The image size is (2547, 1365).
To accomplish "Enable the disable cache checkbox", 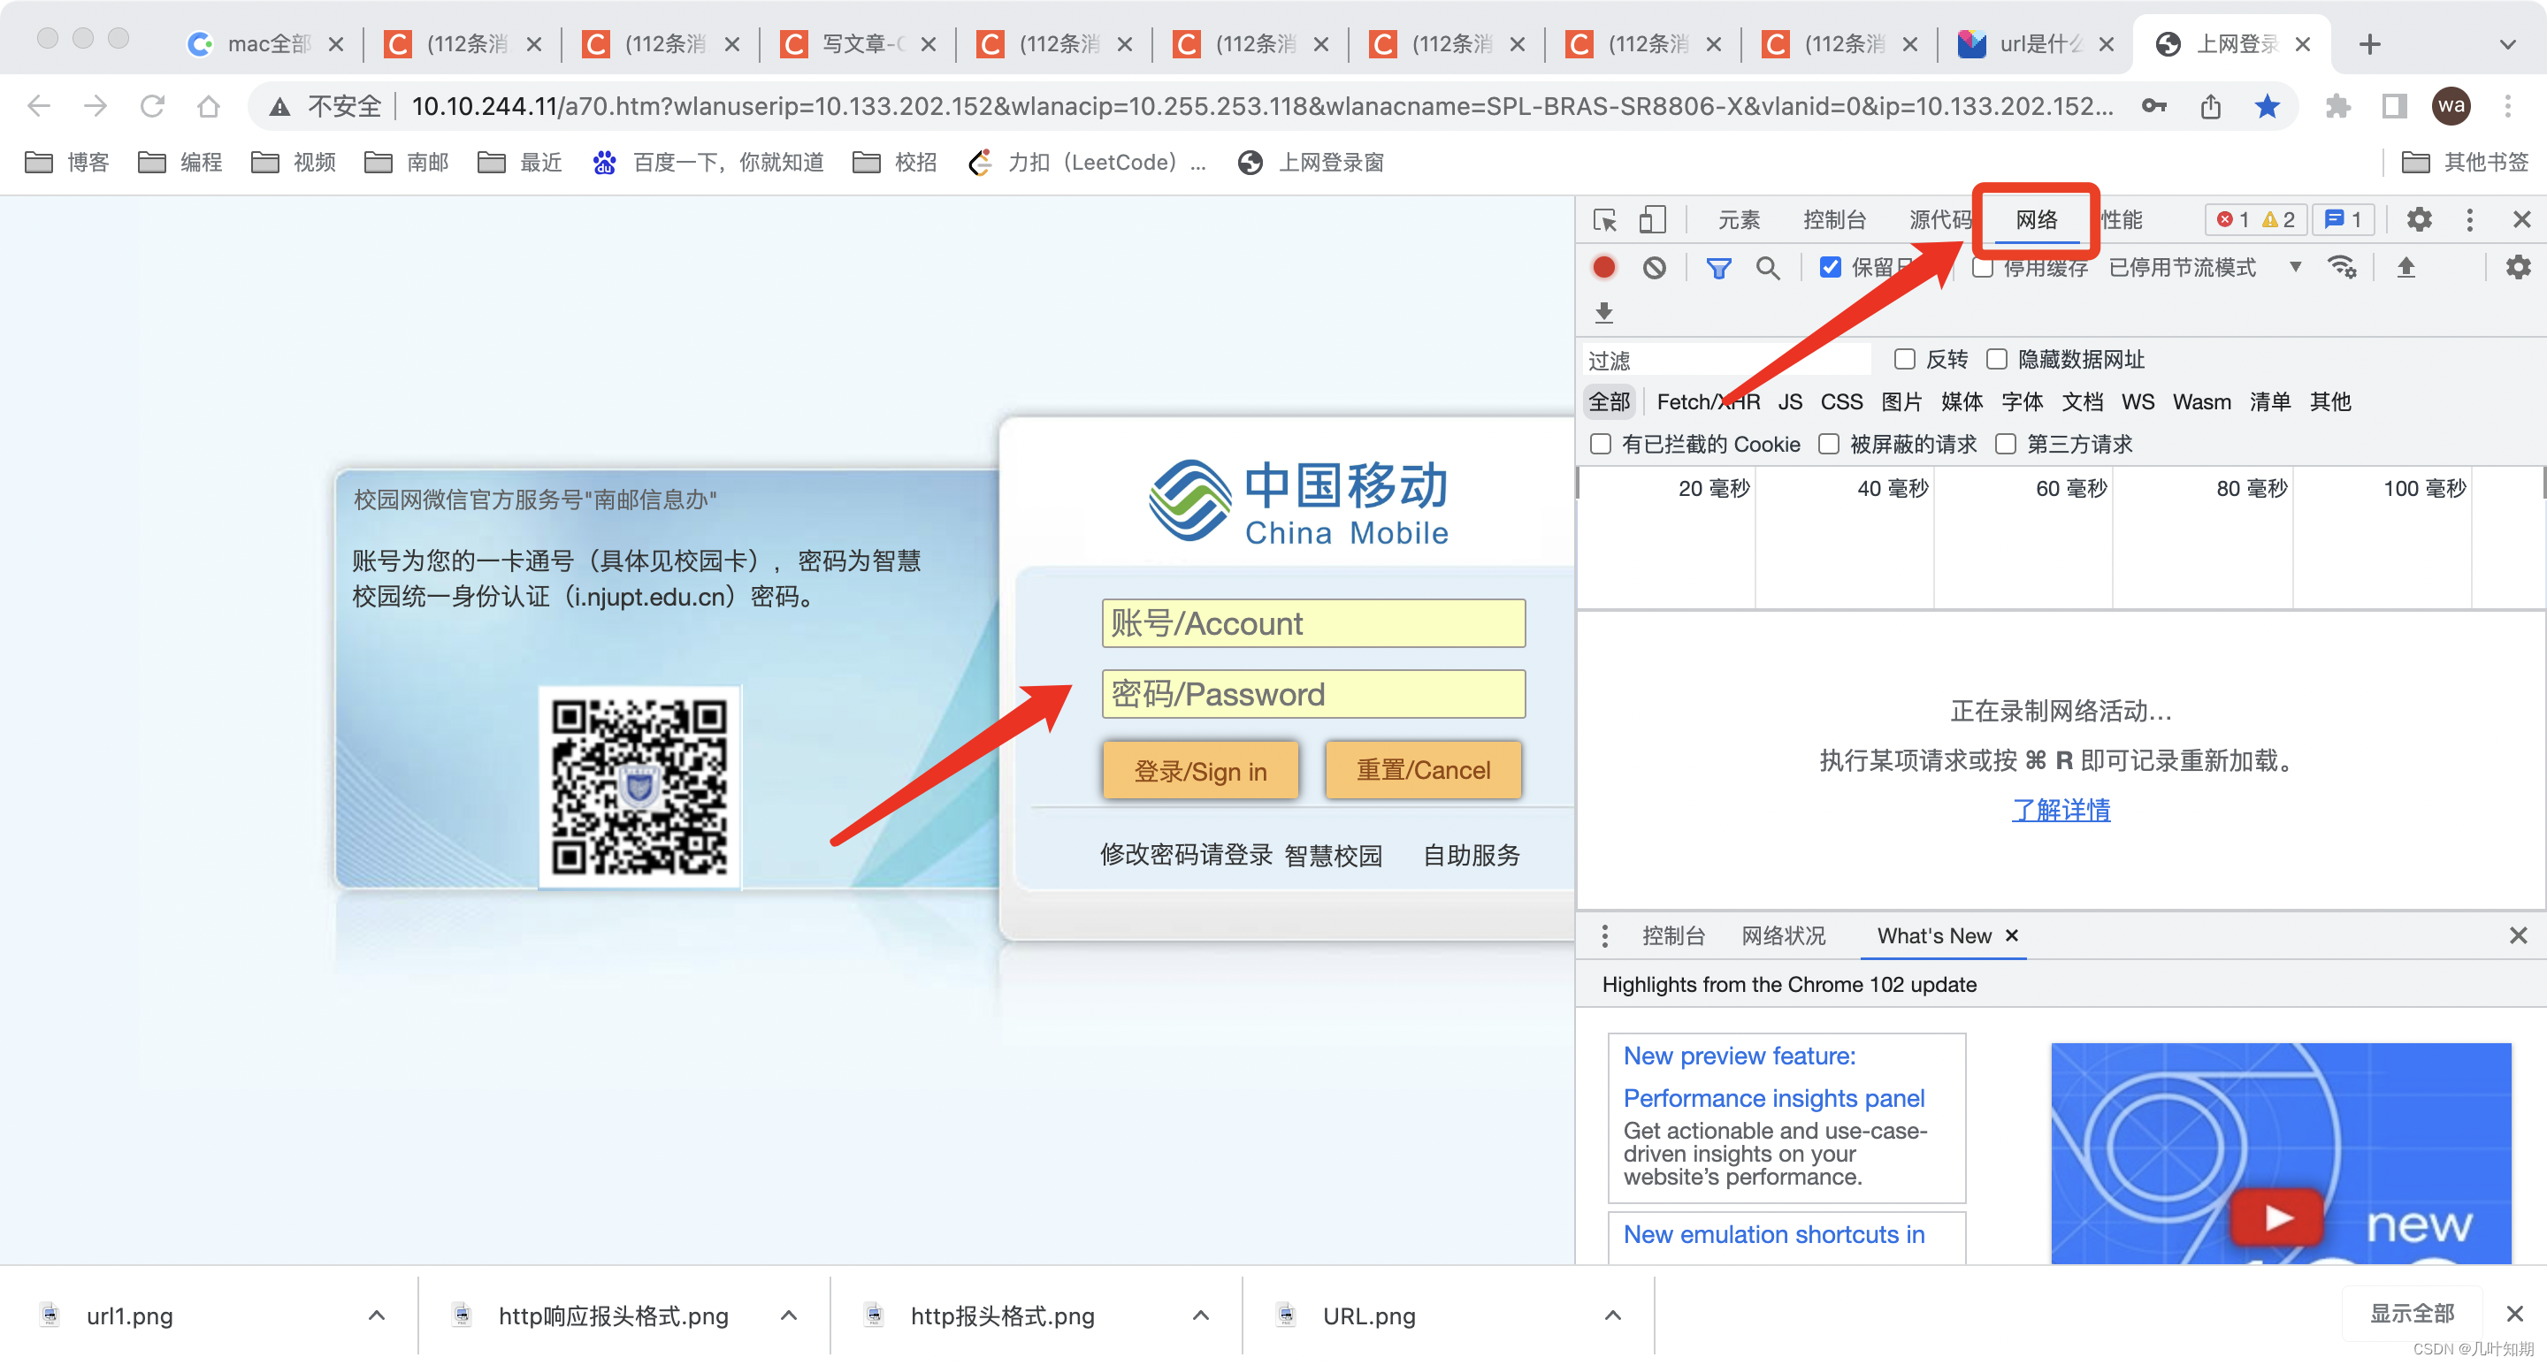I will tap(1983, 267).
